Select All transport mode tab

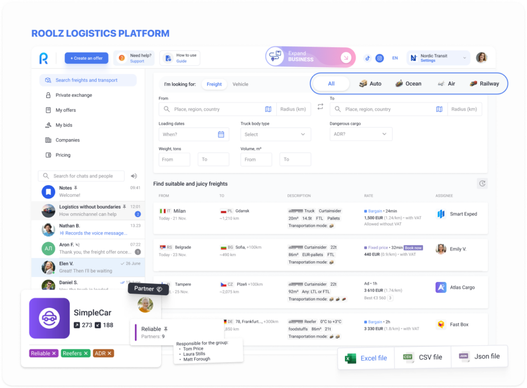click(331, 83)
